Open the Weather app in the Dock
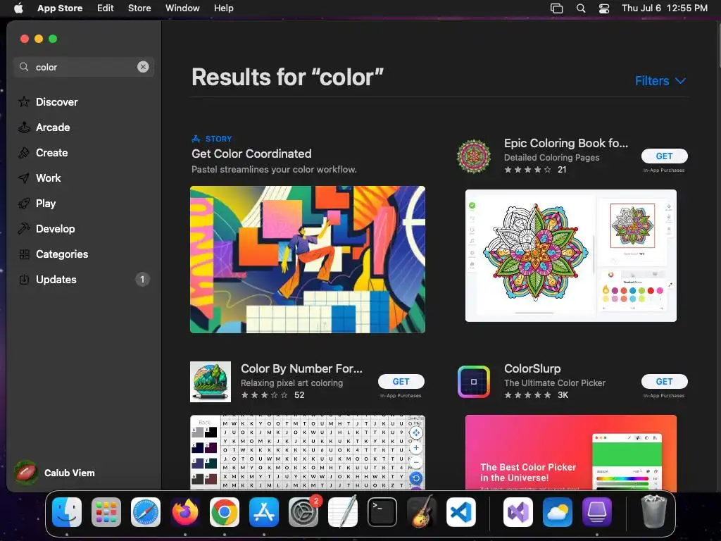The height and width of the screenshot is (541, 721). click(x=558, y=512)
